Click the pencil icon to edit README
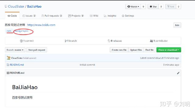This screenshot has height=112, width=195. (x=178, y=73)
